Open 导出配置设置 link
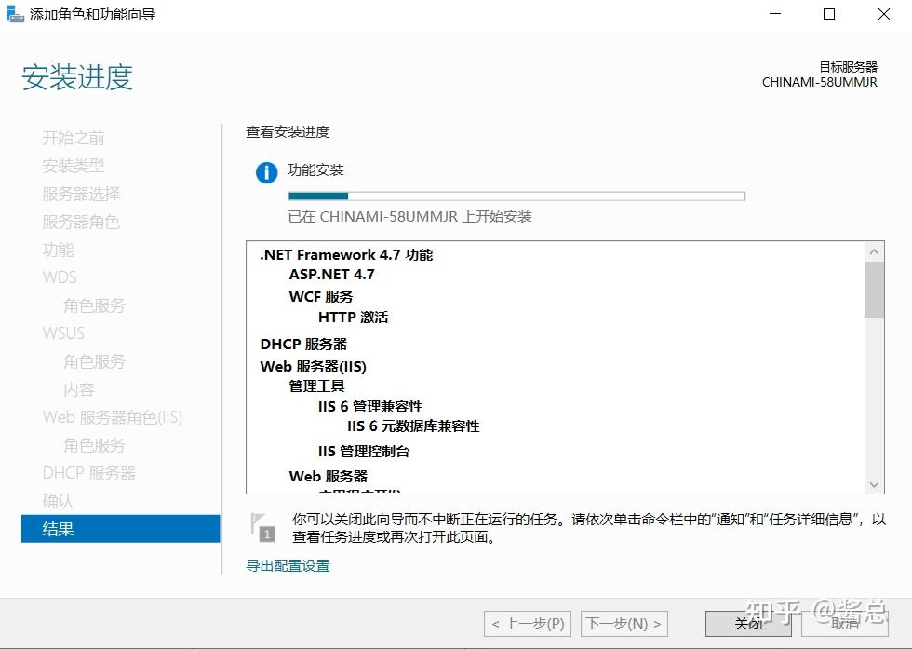This screenshot has height=649, width=912. tap(286, 565)
